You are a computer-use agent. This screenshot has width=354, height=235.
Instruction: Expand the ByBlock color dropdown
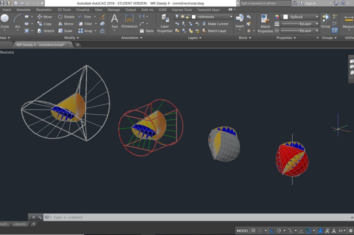coord(317,17)
